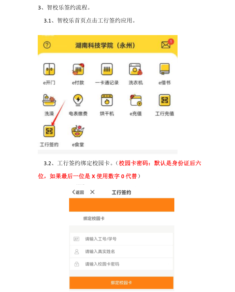Click the orange 绑定校园卡 button
Image resolution: width=235 pixels, height=292 pixels.
[121, 282]
